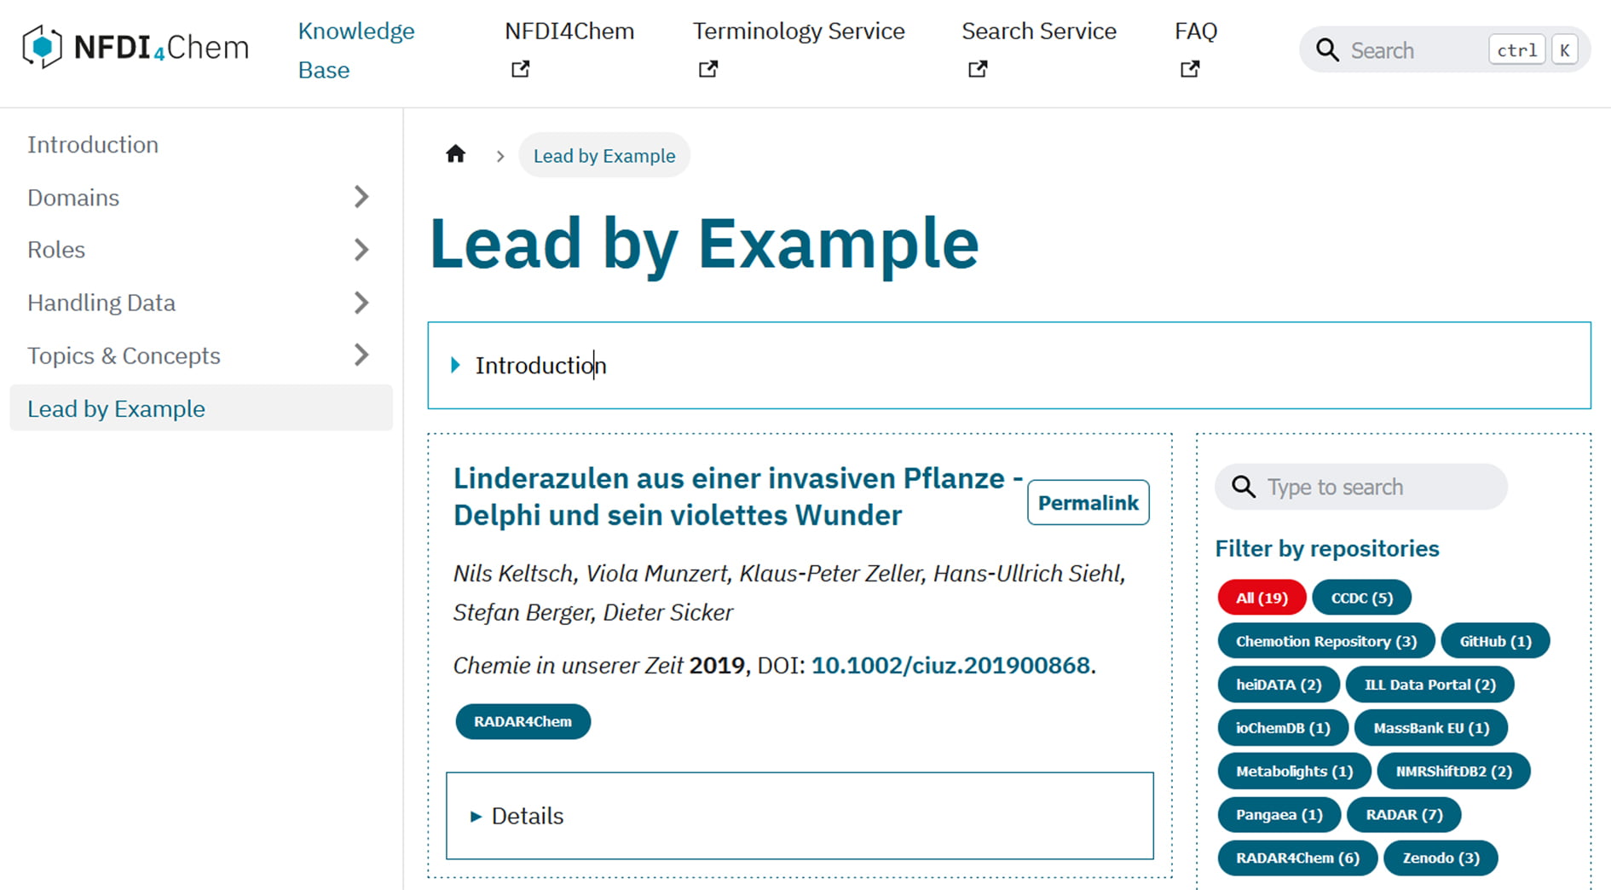The image size is (1611, 890).
Task: Filter by RADAR4Chem (6) in filter panel
Action: [1297, 858]
